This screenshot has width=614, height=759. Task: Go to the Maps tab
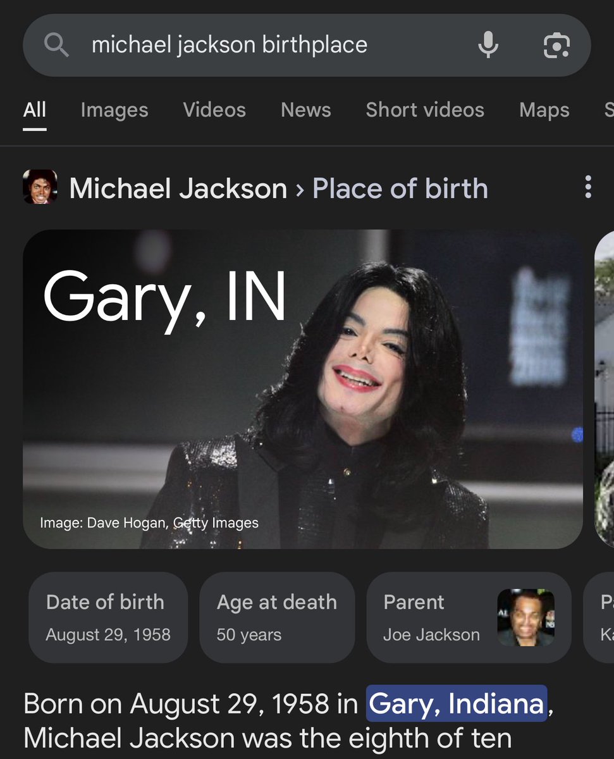pos(544,110)
